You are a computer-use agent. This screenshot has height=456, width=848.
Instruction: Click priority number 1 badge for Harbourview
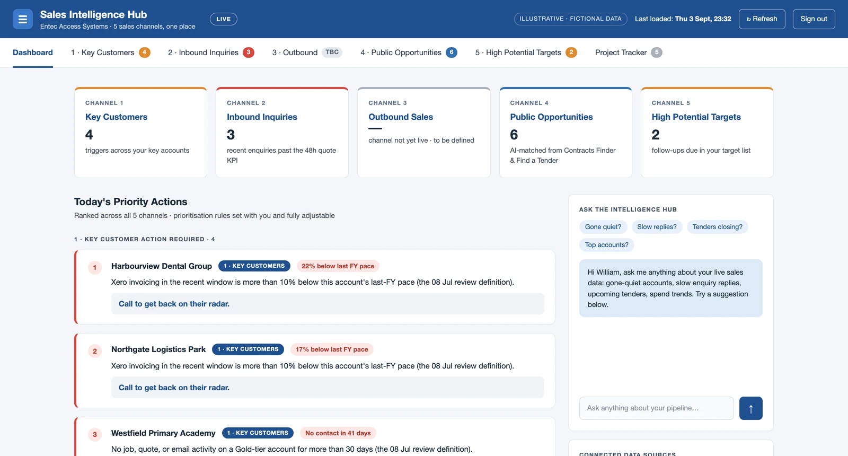(x=95, y=267)
